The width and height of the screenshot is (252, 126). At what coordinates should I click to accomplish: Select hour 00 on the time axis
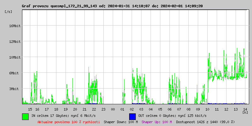coord(113,109)
